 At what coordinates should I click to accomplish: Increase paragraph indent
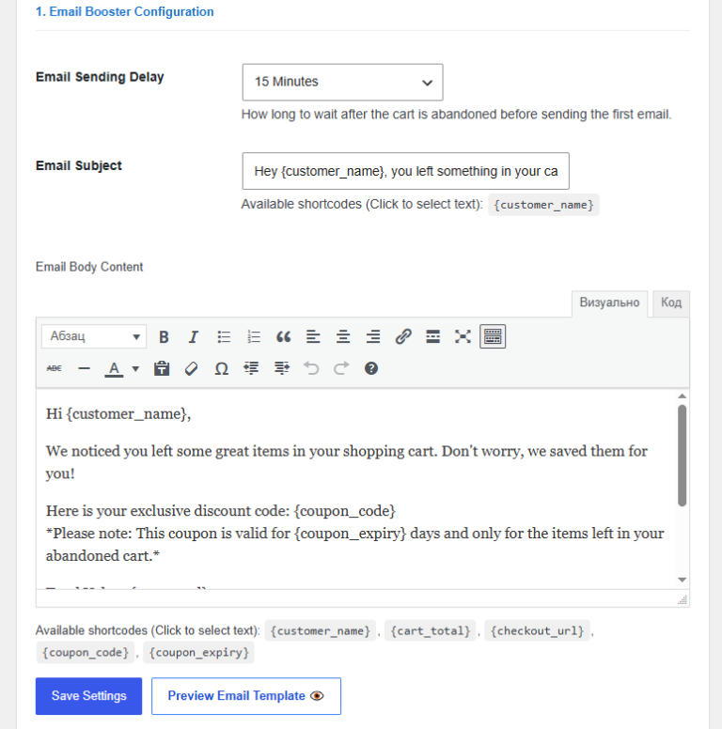point(281,368)
